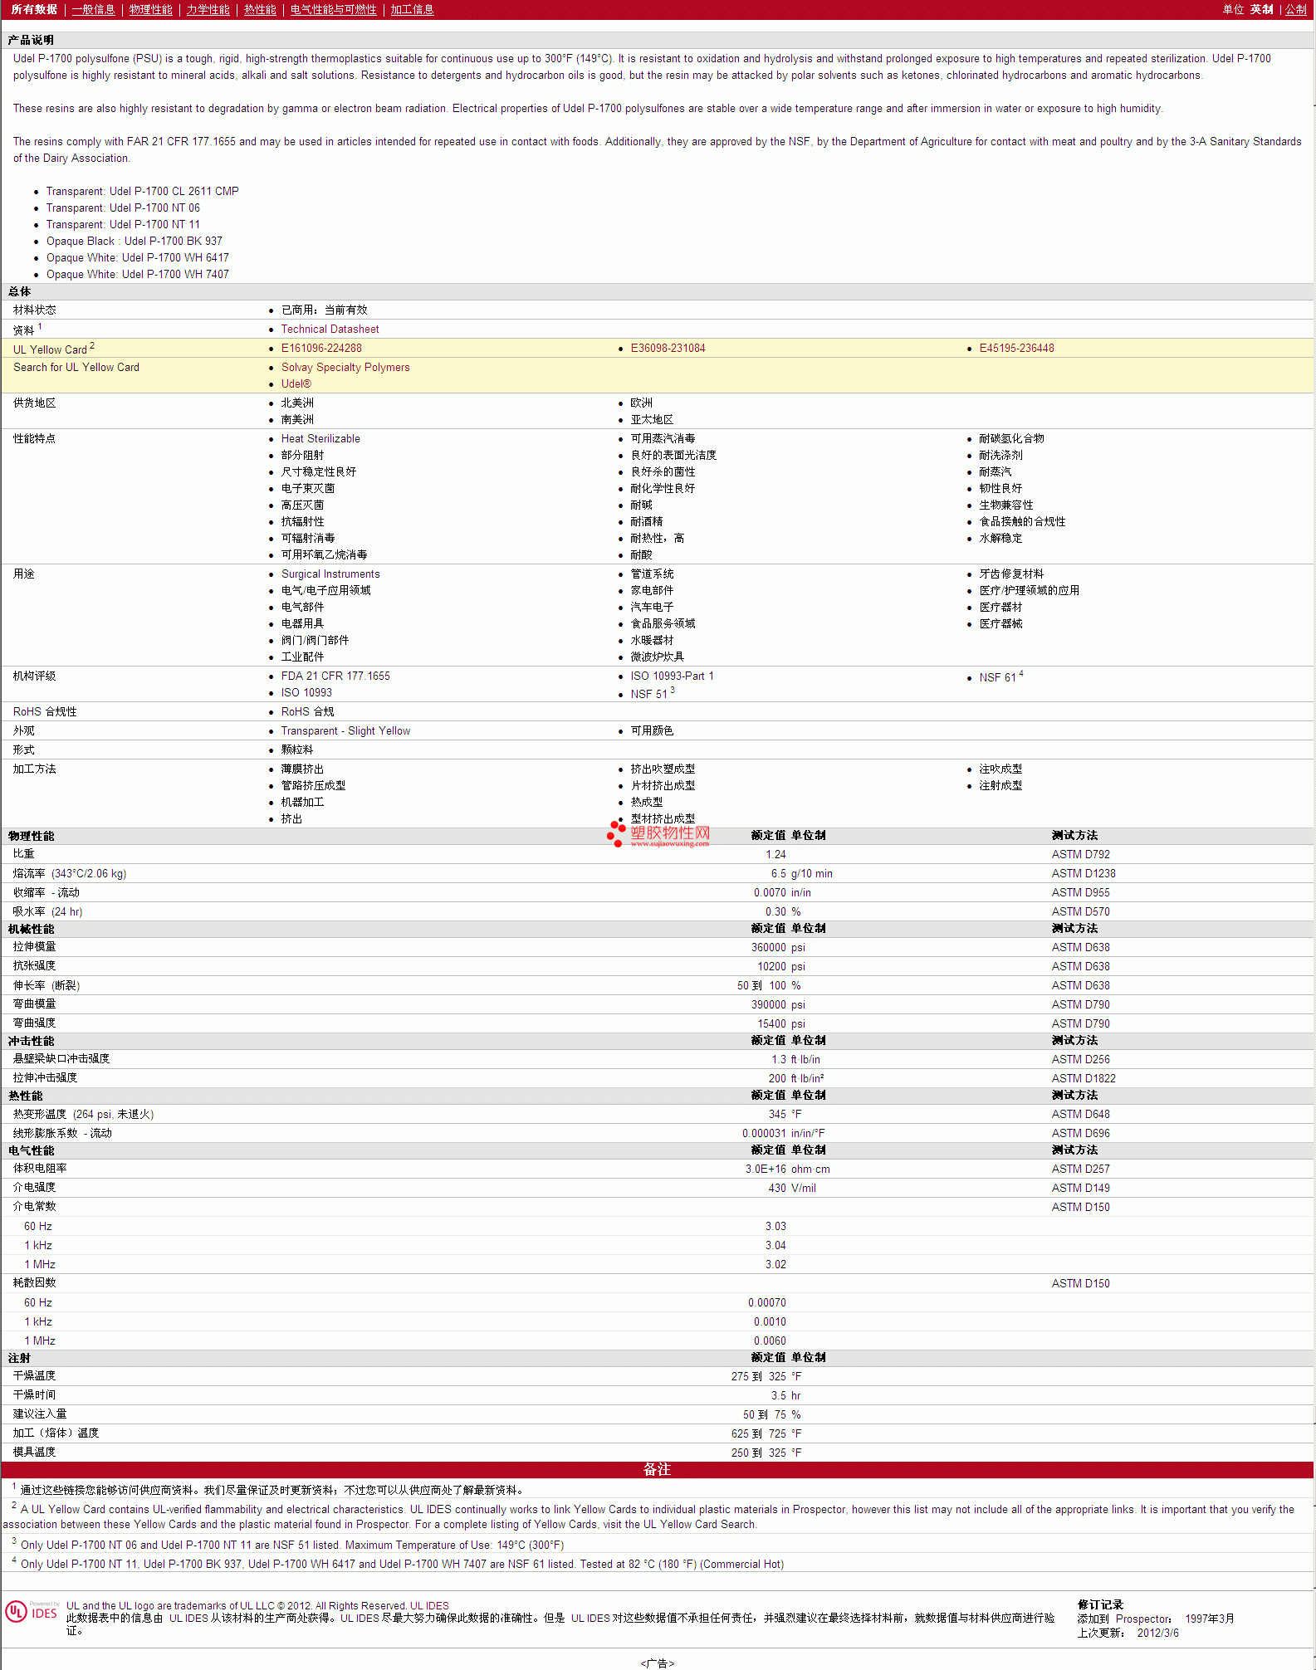
Task: Click the "ISO 10993-Part 1" rating
Action: (x=672, y=676)
